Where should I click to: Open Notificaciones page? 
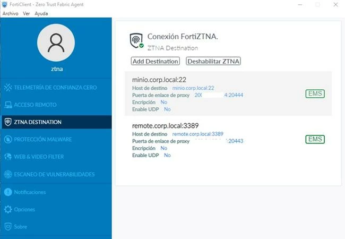pyautogui.click(x=56, y=192)
